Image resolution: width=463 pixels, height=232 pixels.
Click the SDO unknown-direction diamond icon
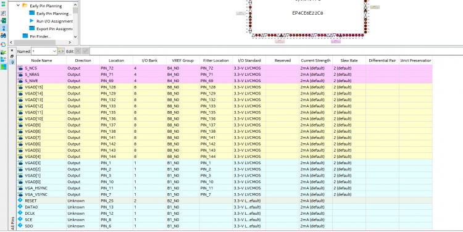tap(20, 225)
